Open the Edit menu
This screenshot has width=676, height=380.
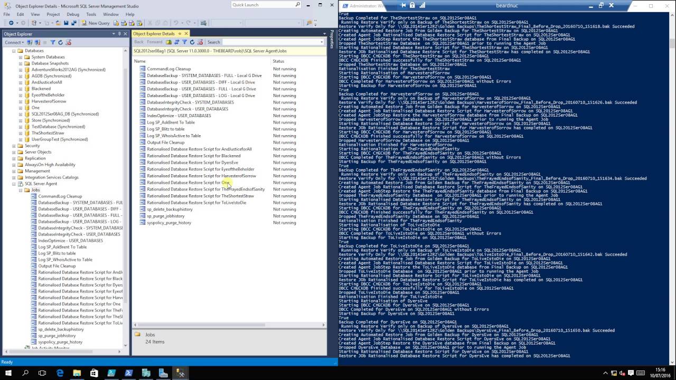(20, 14)
